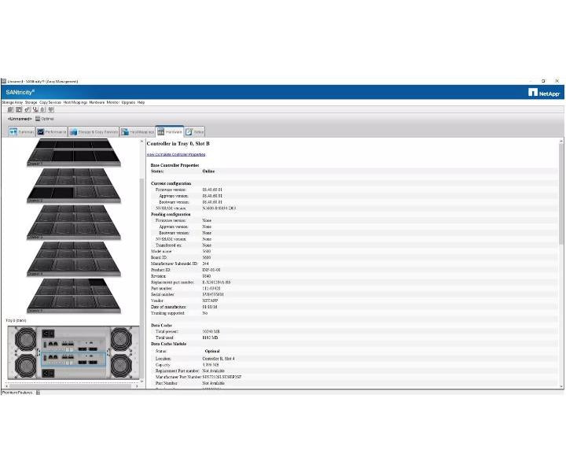Screen dimensions: 566x472
Task: Click the Premium Features status icon
Action: tap(38, 393)
